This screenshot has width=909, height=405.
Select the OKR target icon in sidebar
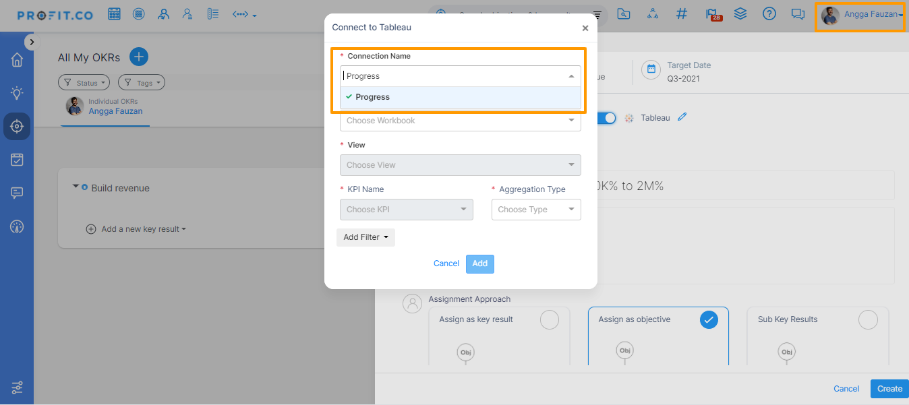coord(17,126)
